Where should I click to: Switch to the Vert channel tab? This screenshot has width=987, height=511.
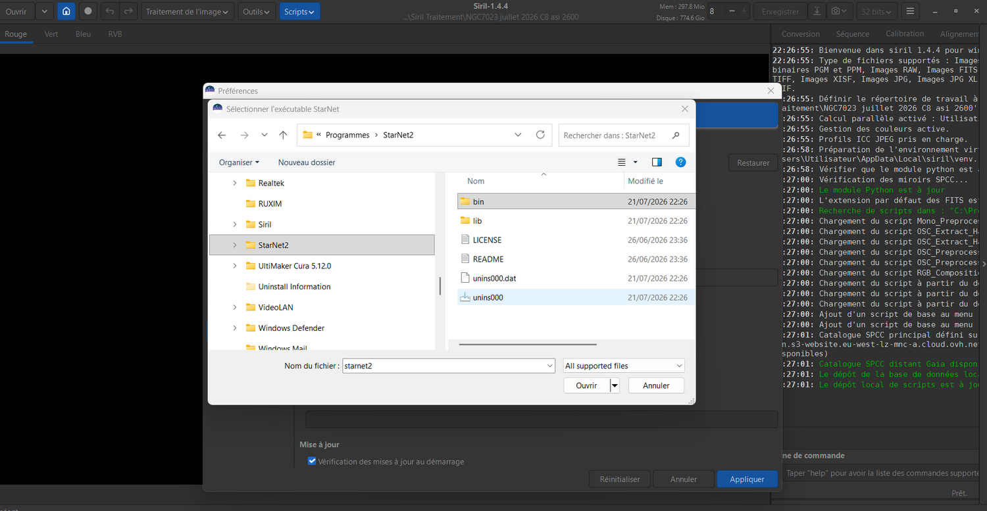pyautogui.click(x=51, y=34)
